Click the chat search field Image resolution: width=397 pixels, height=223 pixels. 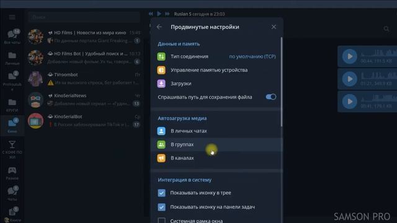(x=84, y=17)
